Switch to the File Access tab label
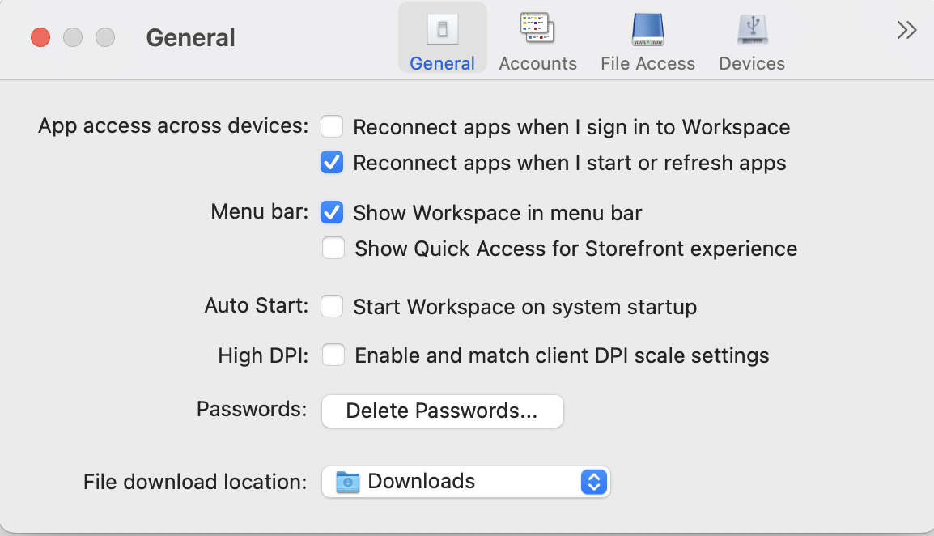934x536 pixels. [x=648, y=63]
